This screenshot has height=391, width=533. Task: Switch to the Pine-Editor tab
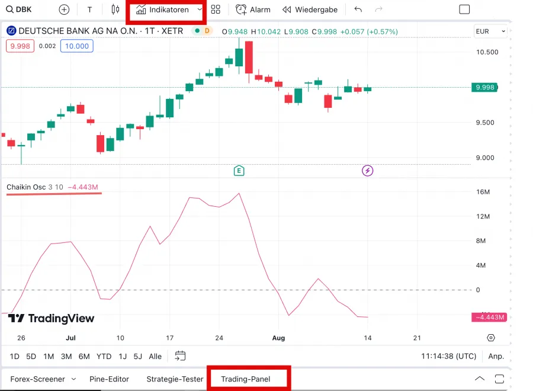(x=109, y=379)
